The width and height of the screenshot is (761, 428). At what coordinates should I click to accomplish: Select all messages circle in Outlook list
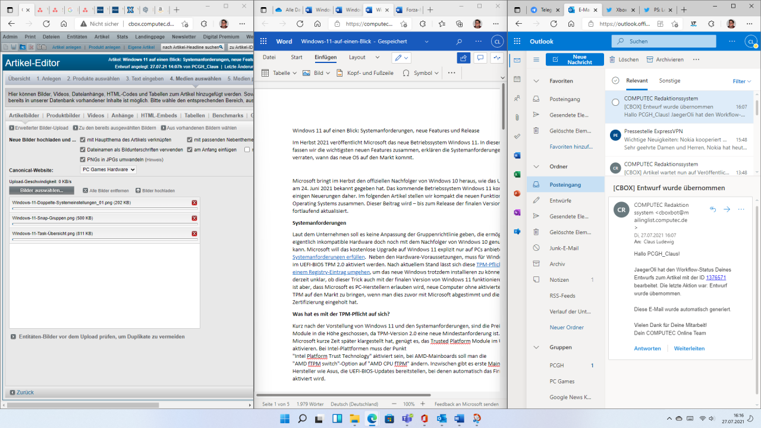point(615,81)
